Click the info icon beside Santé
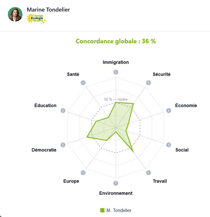 tap(83, 83)
